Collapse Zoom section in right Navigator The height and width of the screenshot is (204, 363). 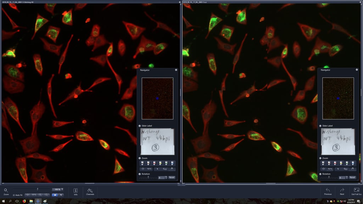tap(320, 158)
